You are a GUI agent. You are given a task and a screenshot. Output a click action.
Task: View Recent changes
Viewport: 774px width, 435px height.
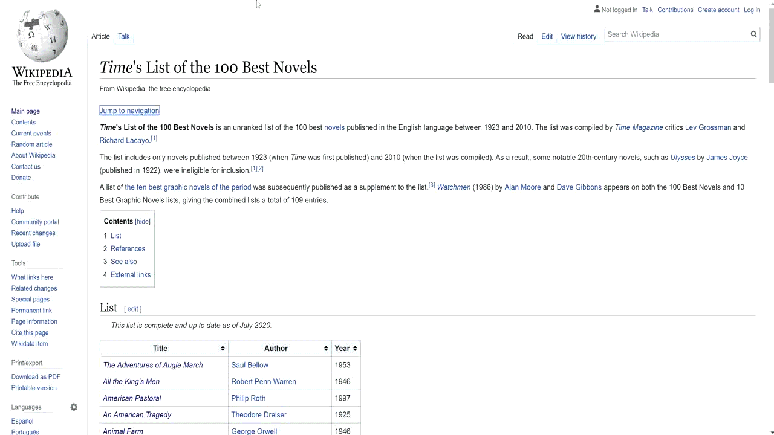pos(33,233)
